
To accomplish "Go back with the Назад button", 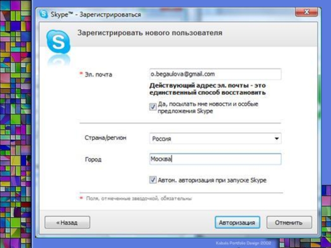I will (x=67, y=222).
